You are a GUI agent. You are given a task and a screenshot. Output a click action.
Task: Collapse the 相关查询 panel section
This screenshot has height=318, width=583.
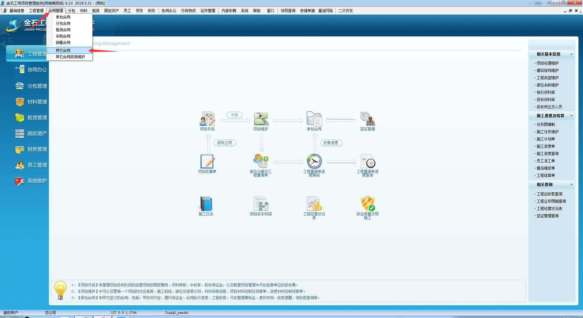click(571, 184)
